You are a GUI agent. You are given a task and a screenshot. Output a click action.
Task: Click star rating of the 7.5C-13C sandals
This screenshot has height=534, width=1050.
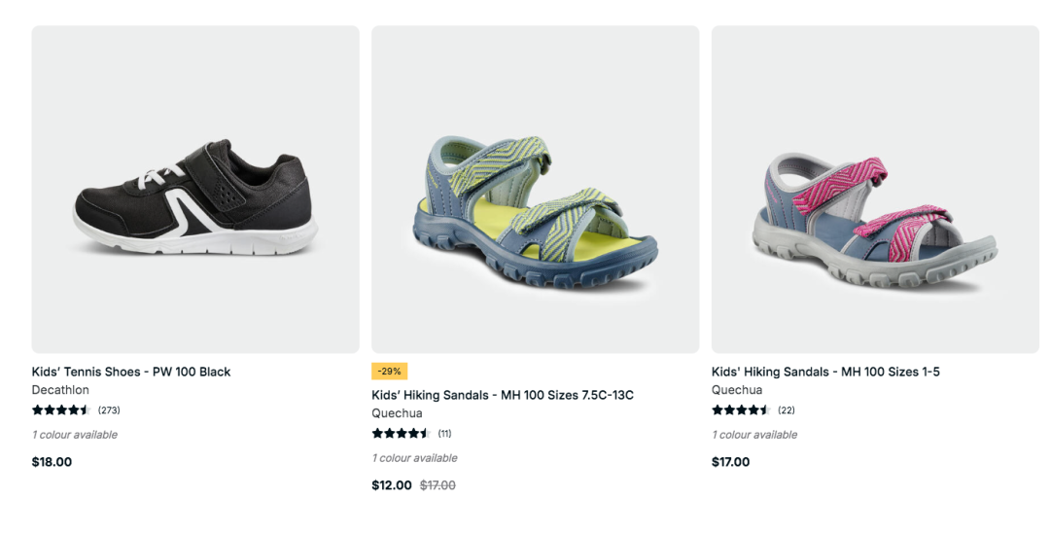click(401, 434)
